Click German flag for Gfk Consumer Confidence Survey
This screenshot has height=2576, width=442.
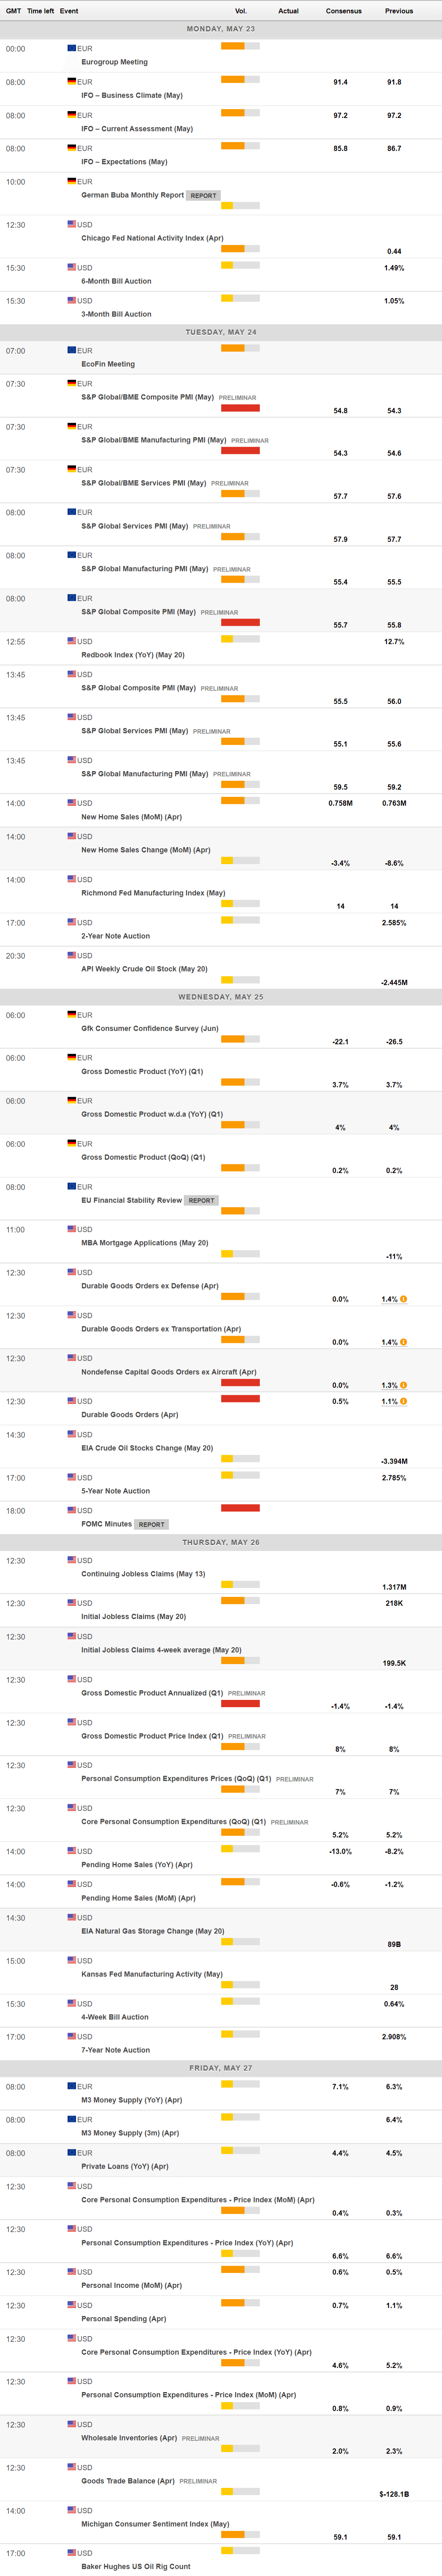coord(72,1014)
